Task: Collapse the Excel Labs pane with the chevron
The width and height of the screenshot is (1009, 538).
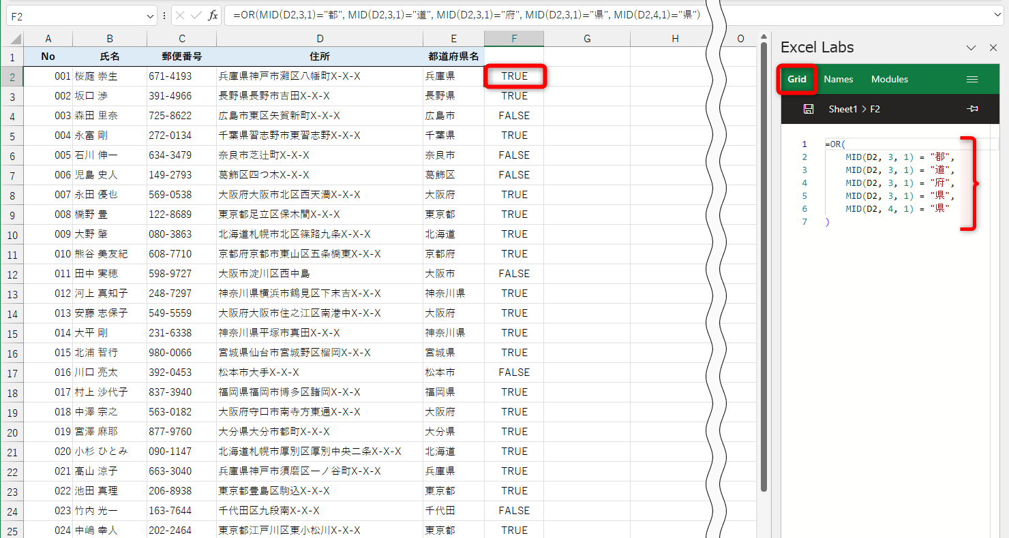Action: coord(971,47)
